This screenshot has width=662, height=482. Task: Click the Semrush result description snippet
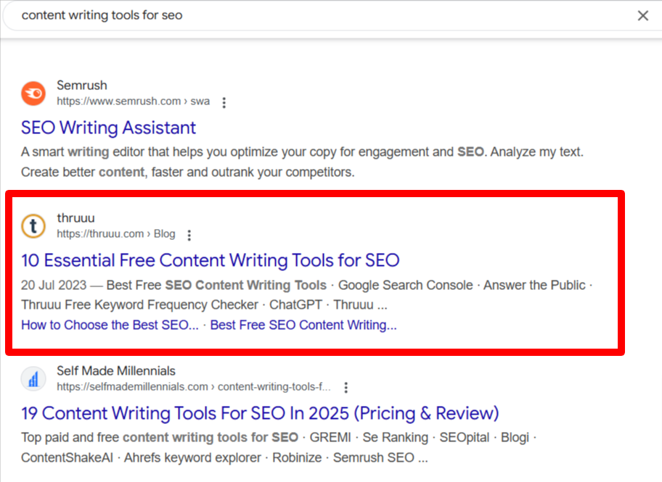(x=302, y=162)
